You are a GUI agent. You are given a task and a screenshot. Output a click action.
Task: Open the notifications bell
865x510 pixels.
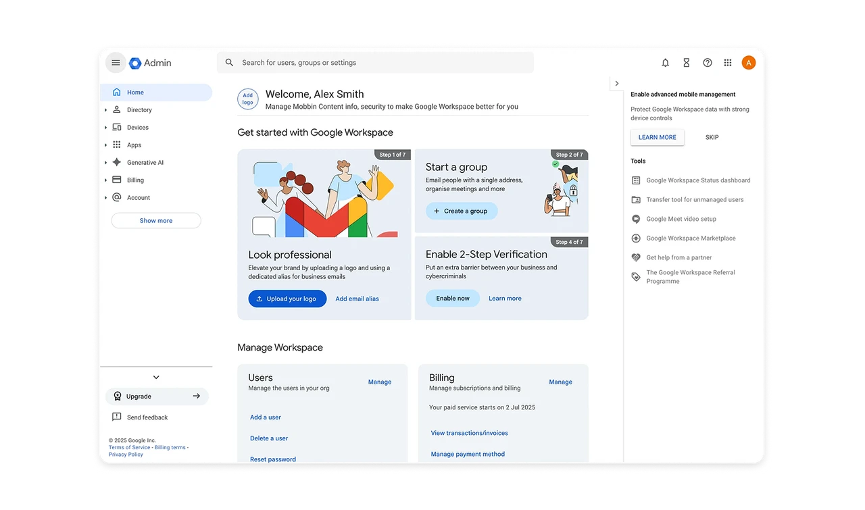coord(665,63)
